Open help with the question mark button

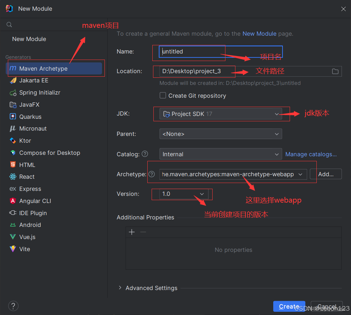[13, 306]
